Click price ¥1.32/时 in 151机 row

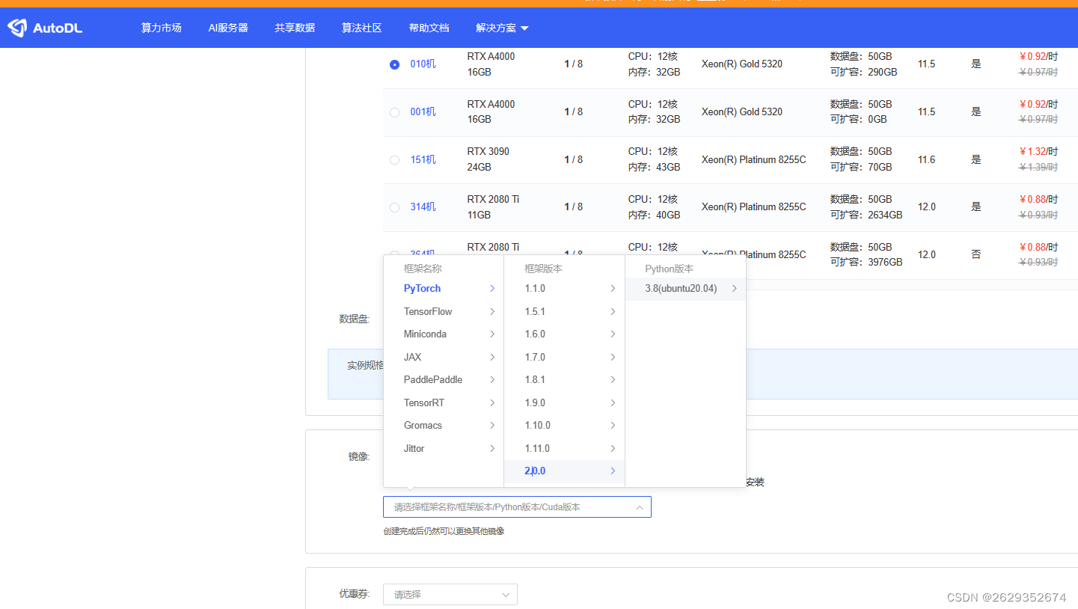[1038, 152]
